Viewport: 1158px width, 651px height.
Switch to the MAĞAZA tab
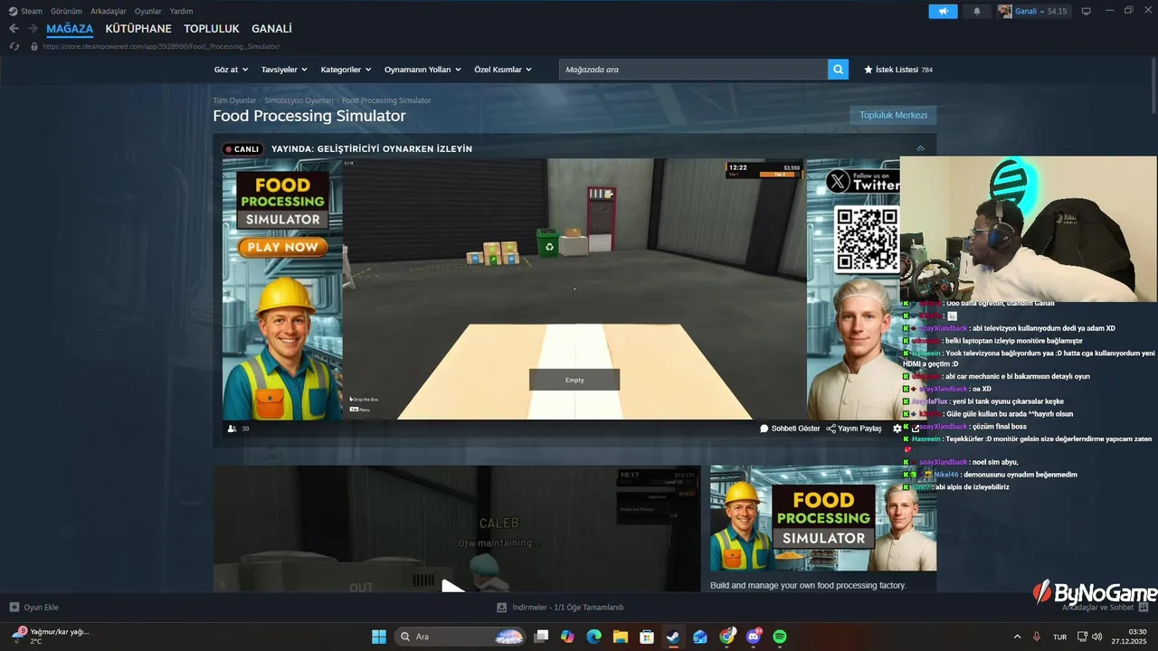click(70, 29)
